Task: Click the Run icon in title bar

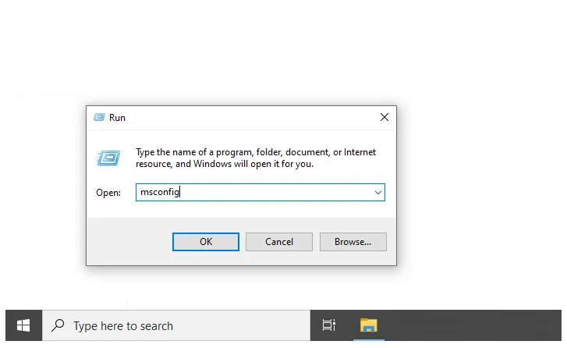Action: [x=99, y=117]
